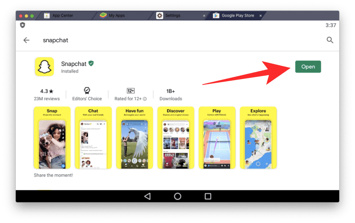Switch to the My Apps tab
The height and width of the screenshot is (223, 355).
coord(122,16)
